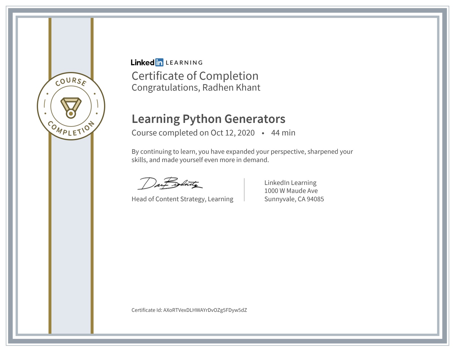Click the '44 min' duration text
Screen dimensions: 455x351
(x=283, y=133)
